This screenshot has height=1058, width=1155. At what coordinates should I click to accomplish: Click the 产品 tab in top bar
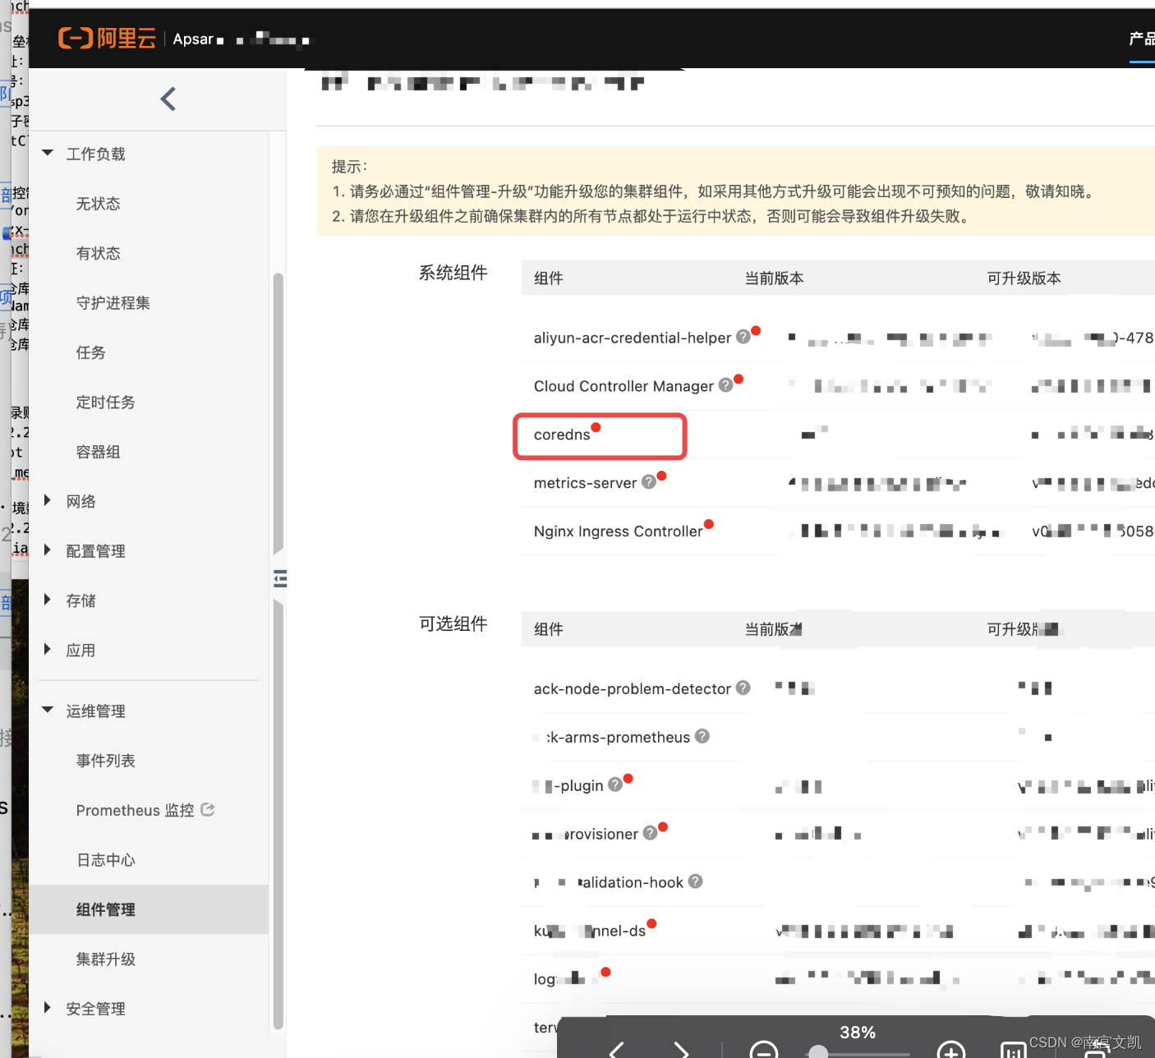1142,39
